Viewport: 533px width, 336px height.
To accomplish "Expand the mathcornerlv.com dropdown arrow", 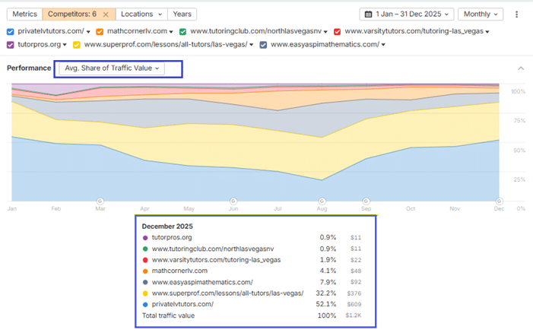I will click(171, 32).
